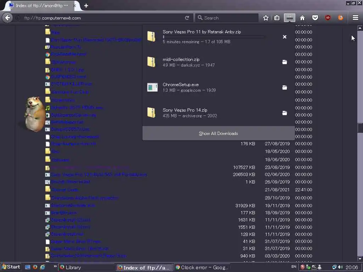Open the SYSTEM KILLER.exe file link

click(x=71, y=84)
